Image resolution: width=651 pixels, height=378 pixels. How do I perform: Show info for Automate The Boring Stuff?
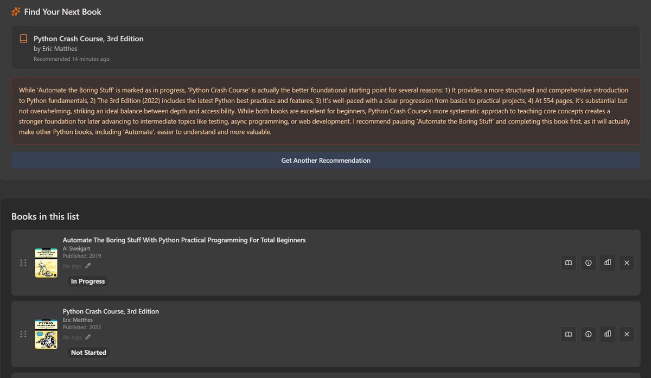tap(588, 262)
